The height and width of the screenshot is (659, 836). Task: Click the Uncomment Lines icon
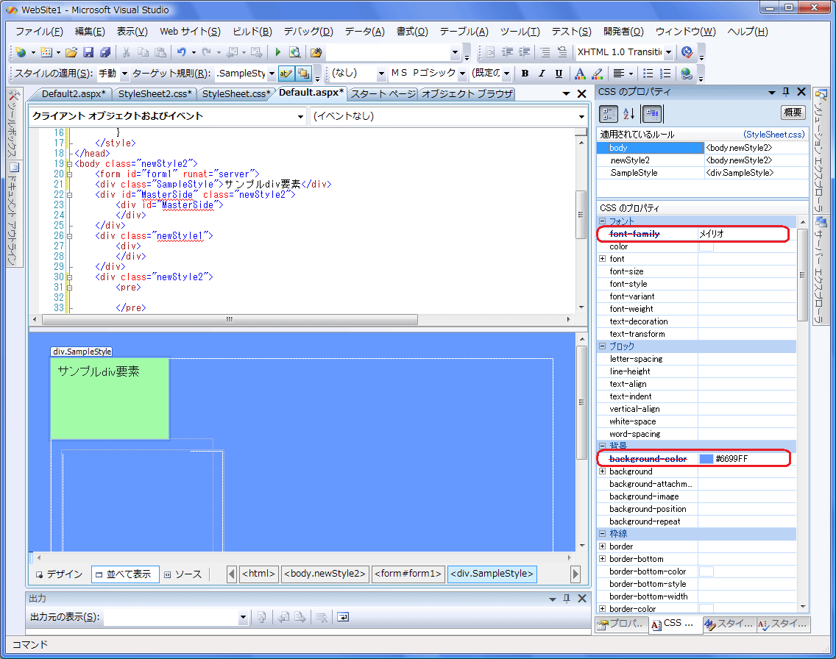coord(562,52)
